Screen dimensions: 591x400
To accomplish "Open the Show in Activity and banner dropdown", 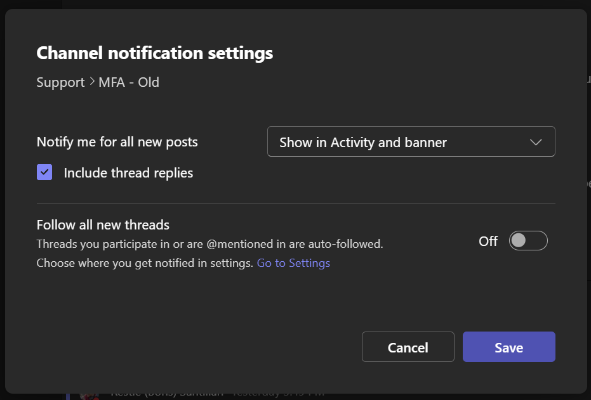I will tap(411, 141).
